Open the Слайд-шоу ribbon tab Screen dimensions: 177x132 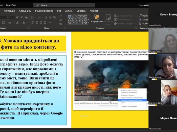click(25, 11)
